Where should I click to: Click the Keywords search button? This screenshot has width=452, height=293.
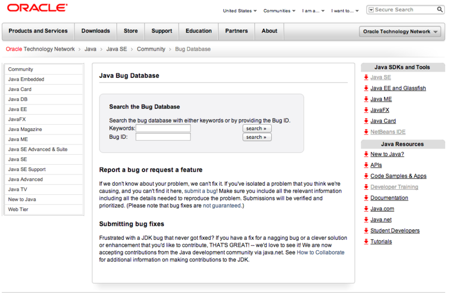(257, 129)
